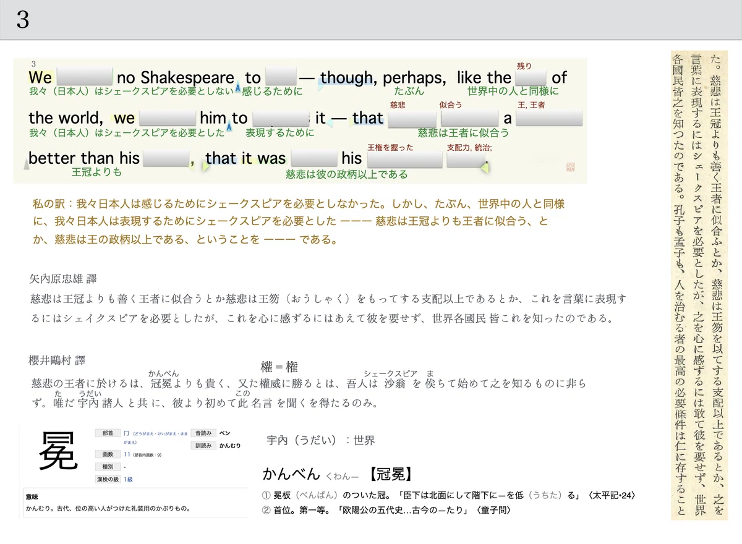Open the 1級 kanji level link
The image size is (742, 544).
coord(128,479)
